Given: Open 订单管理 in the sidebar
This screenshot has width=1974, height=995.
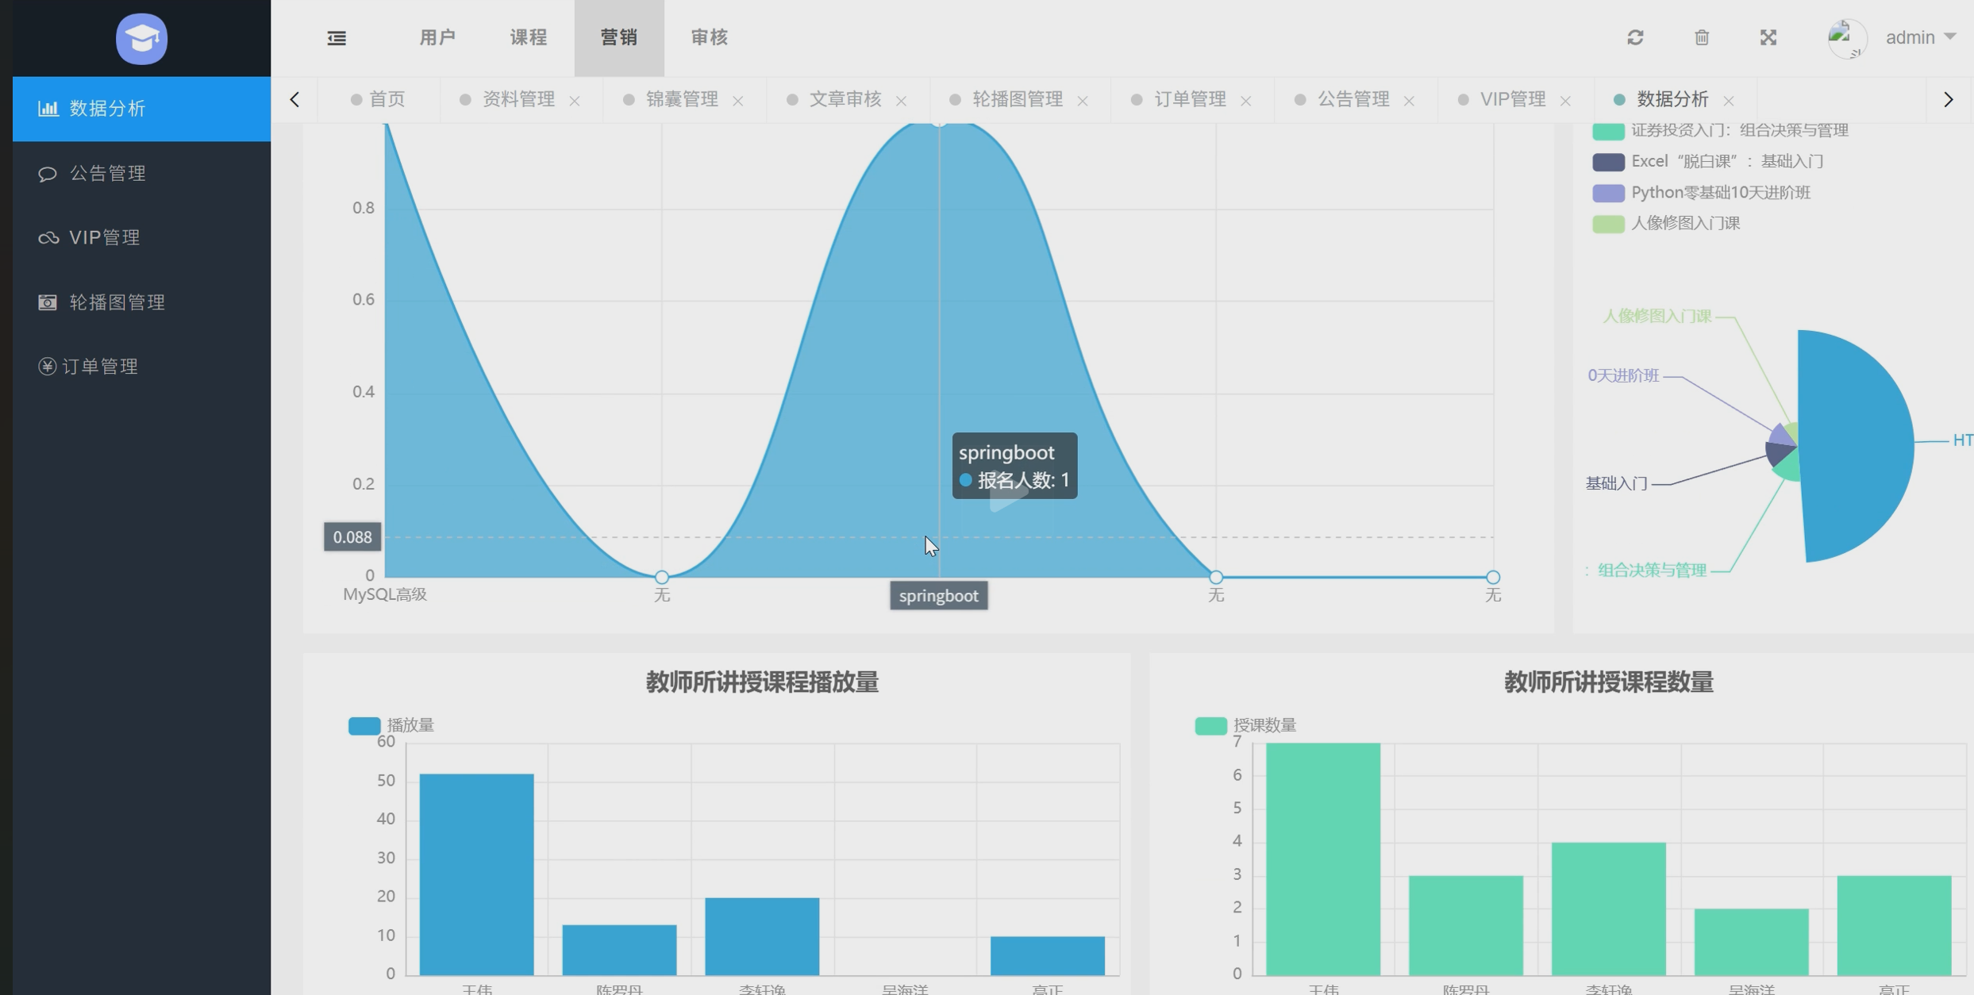Looking at the screenshot, I should (x=100, y=367).
